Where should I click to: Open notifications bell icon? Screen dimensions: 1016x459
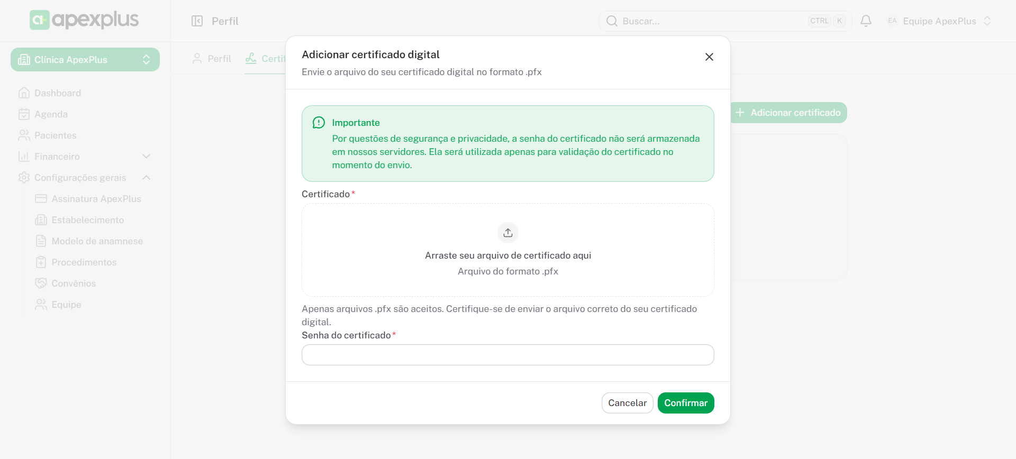[x=866, y=21]
